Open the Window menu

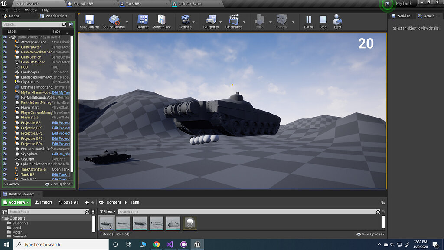(x=31, y=10)
